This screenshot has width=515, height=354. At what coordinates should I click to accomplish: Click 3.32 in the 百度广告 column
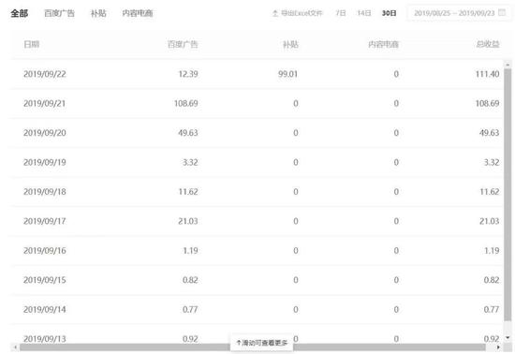pos(190,162)
